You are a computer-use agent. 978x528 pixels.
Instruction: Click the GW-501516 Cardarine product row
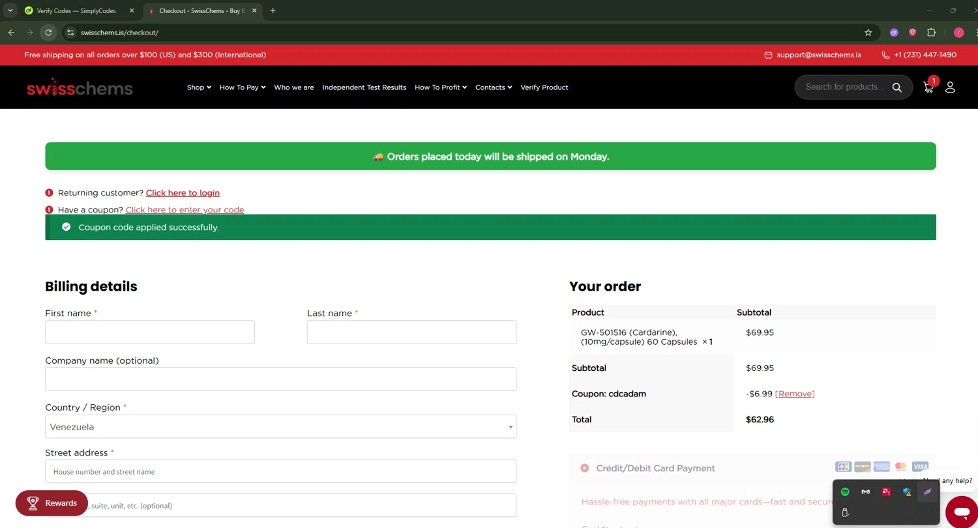(752, 337)
